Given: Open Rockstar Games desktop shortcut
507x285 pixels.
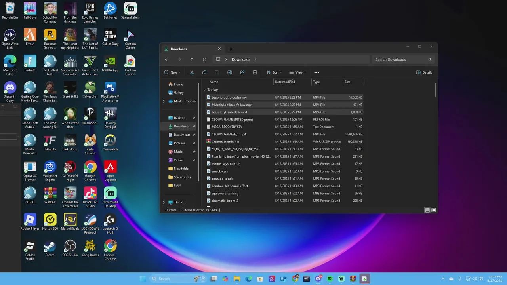Looking at the screenshot, I should point(50,39).
